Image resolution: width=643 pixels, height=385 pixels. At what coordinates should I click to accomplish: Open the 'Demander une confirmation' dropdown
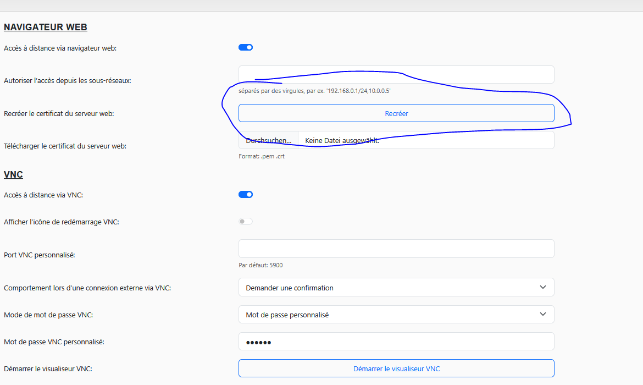396,288
